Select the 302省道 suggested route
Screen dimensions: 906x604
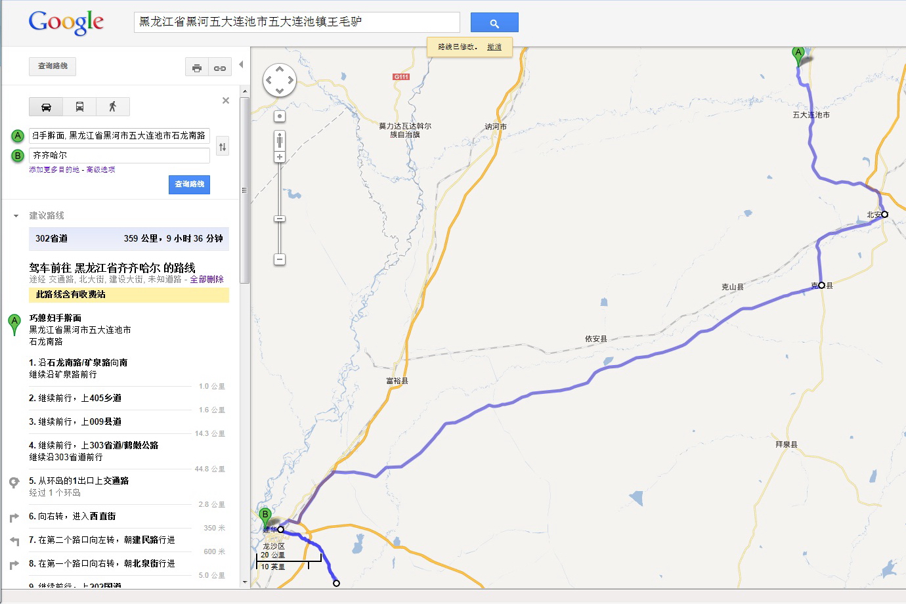[x=129, y=238]
